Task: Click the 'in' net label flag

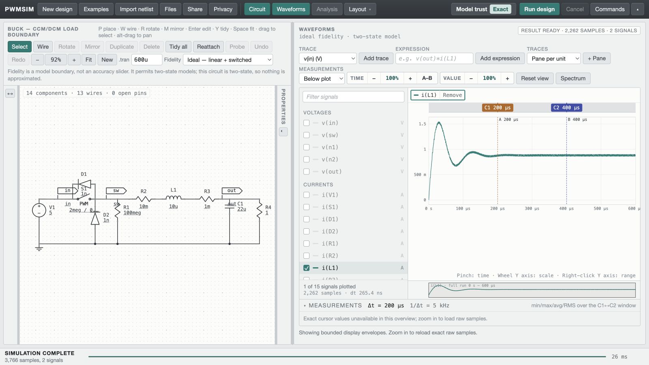Action: click(x=68, y=191)
